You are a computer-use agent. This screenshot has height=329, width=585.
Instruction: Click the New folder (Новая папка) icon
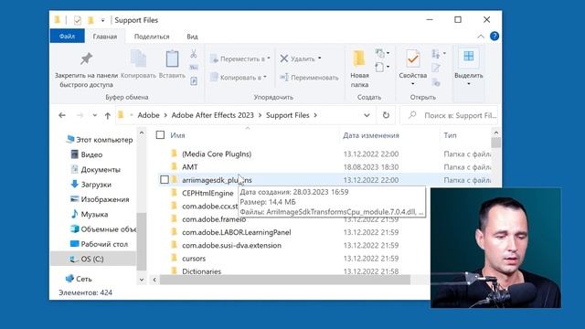click(359, 58)
